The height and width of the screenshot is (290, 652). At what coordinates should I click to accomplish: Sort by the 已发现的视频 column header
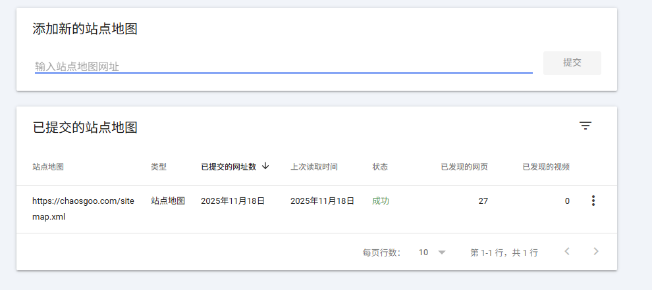[546, 167]
